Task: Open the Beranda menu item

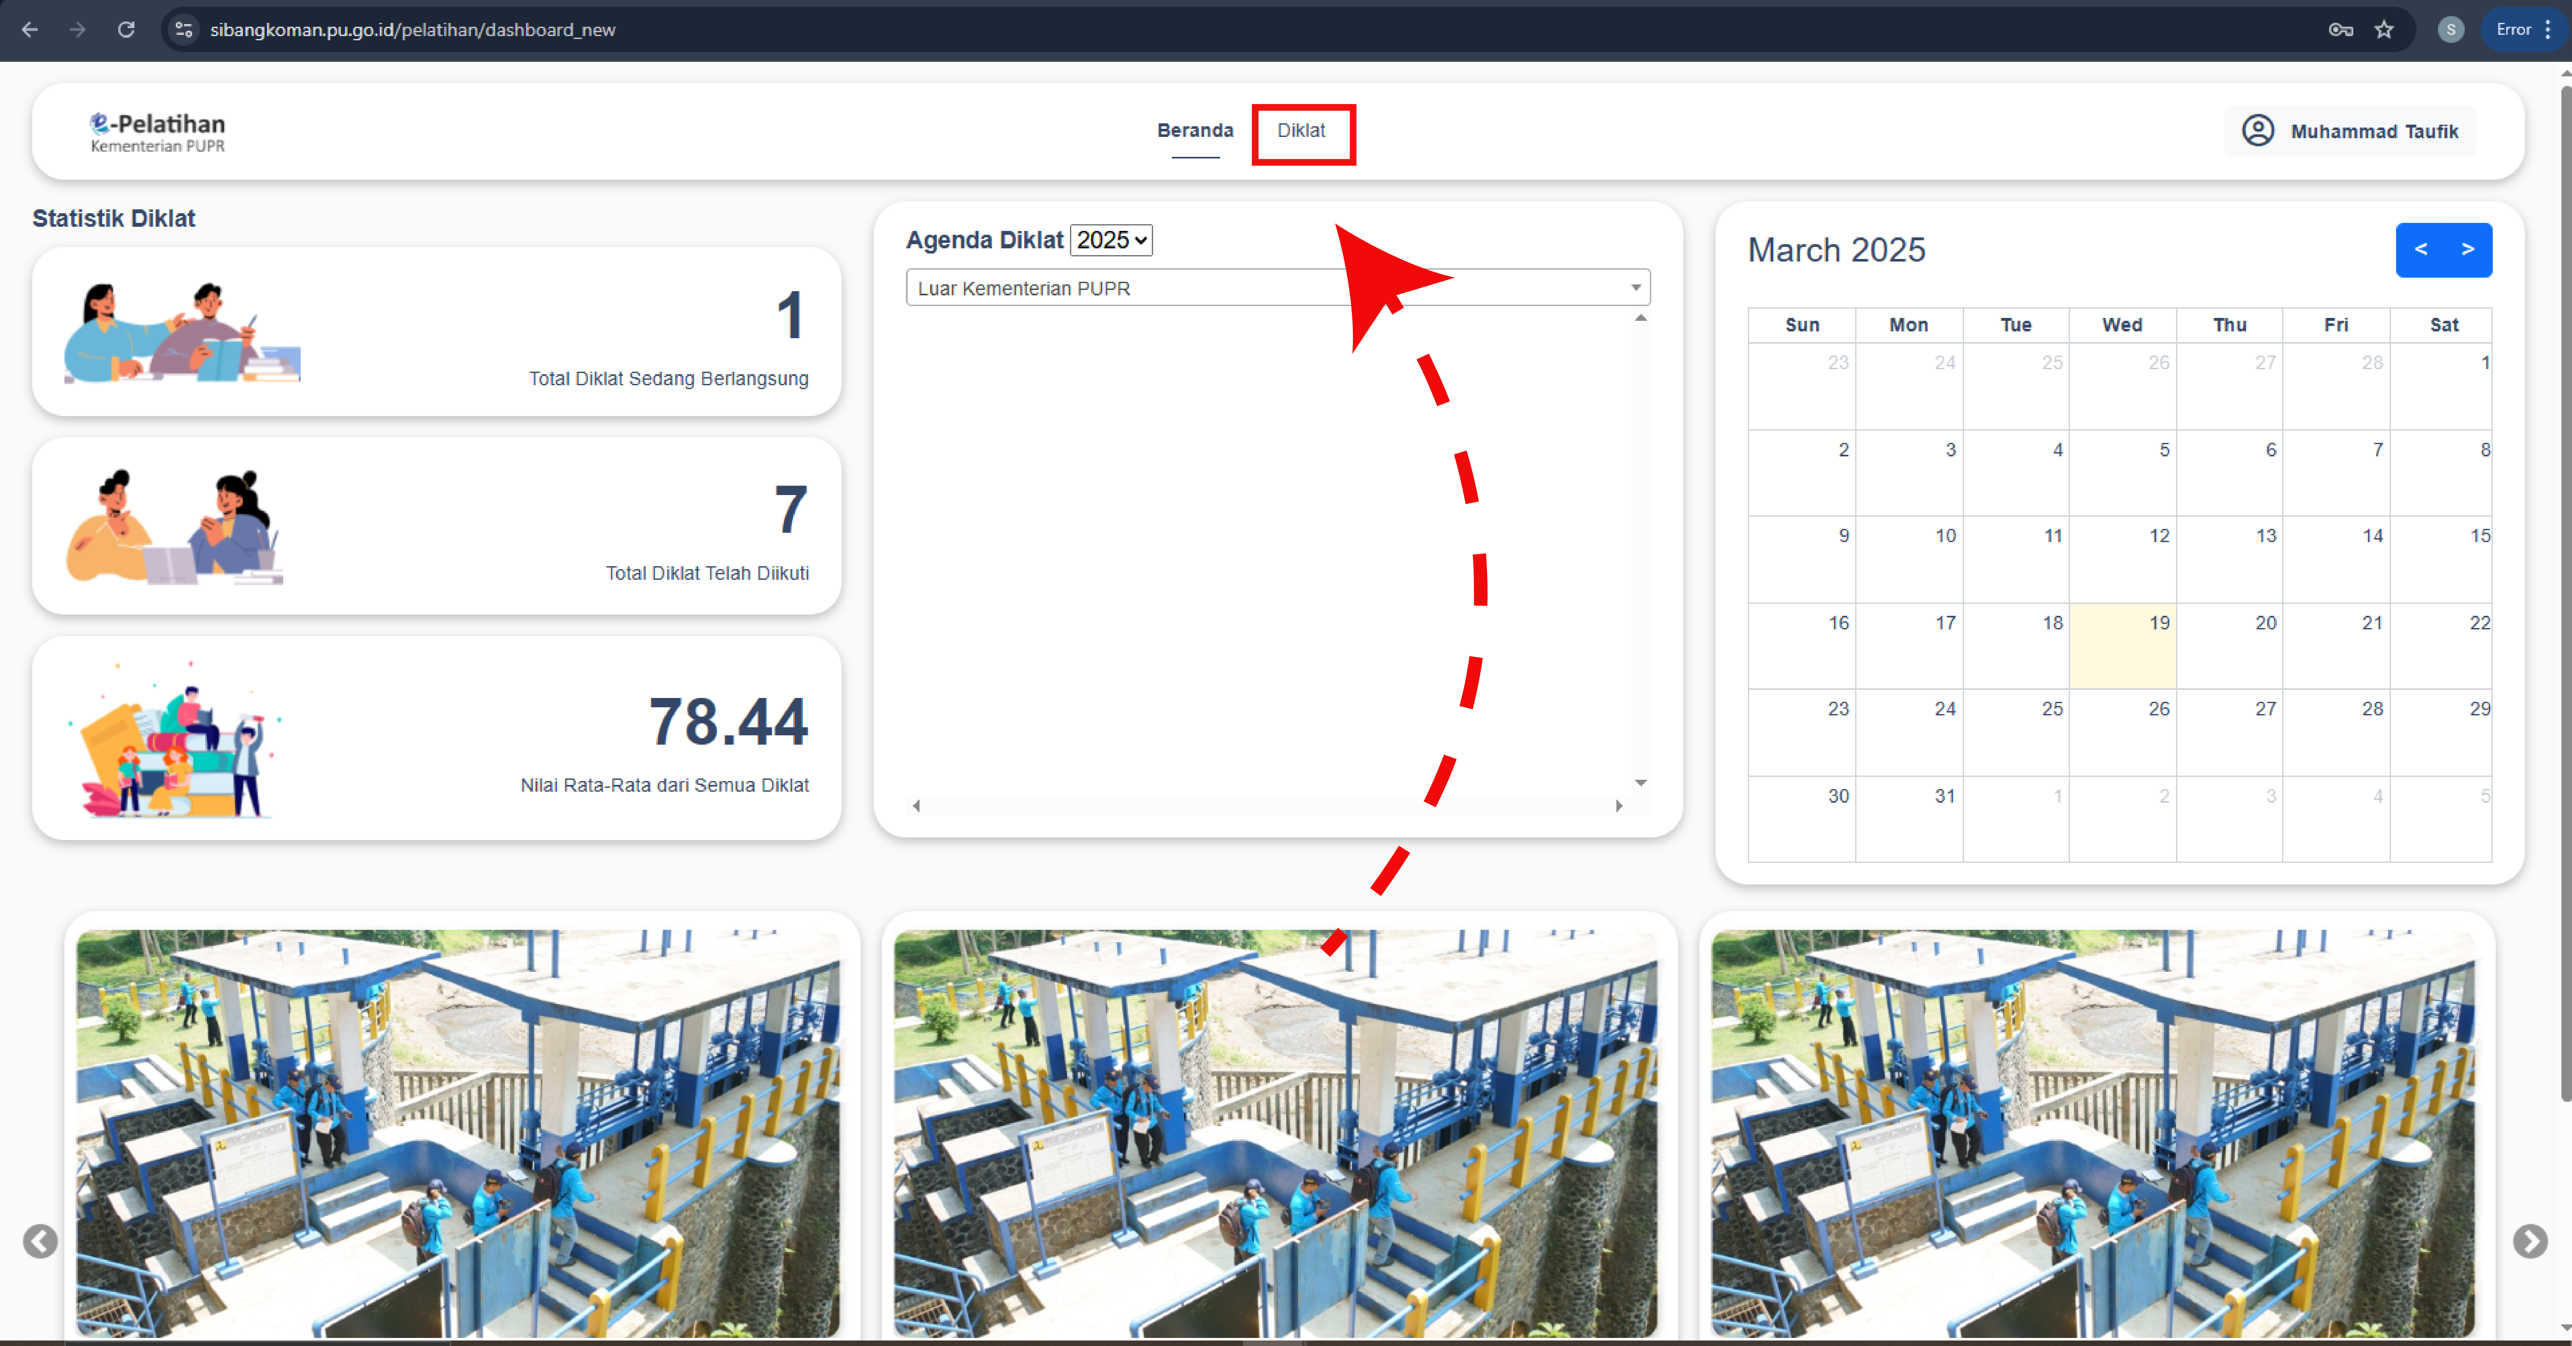Action: 1195,131
